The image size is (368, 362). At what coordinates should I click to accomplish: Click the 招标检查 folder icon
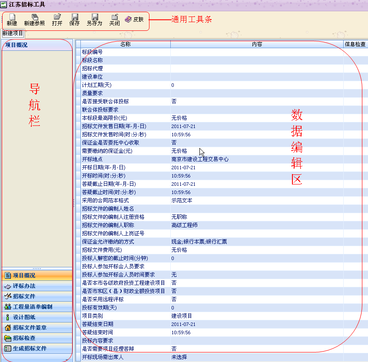point(8,338)
